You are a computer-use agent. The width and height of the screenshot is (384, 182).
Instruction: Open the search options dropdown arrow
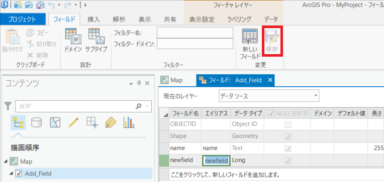(x=147, y=106)
